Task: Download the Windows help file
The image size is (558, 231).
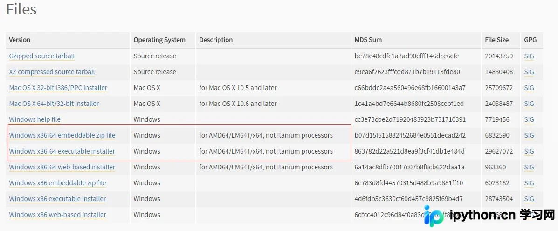Action: click(34, 119)
